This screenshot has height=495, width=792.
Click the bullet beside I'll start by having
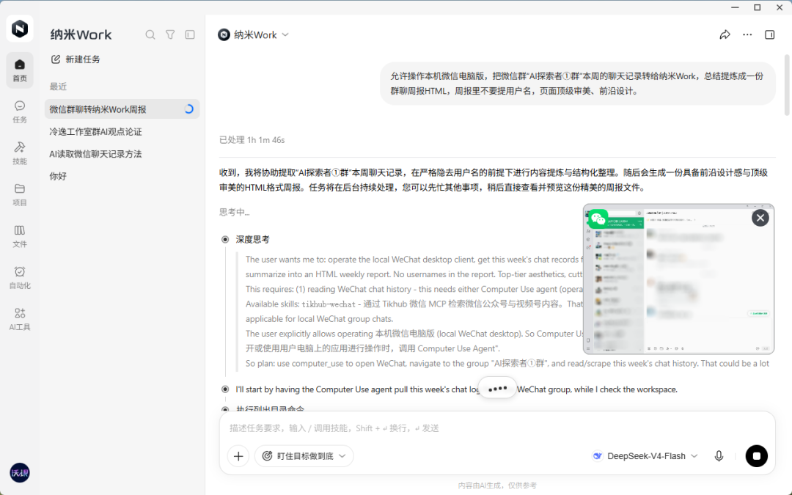[x=225, y=389]
